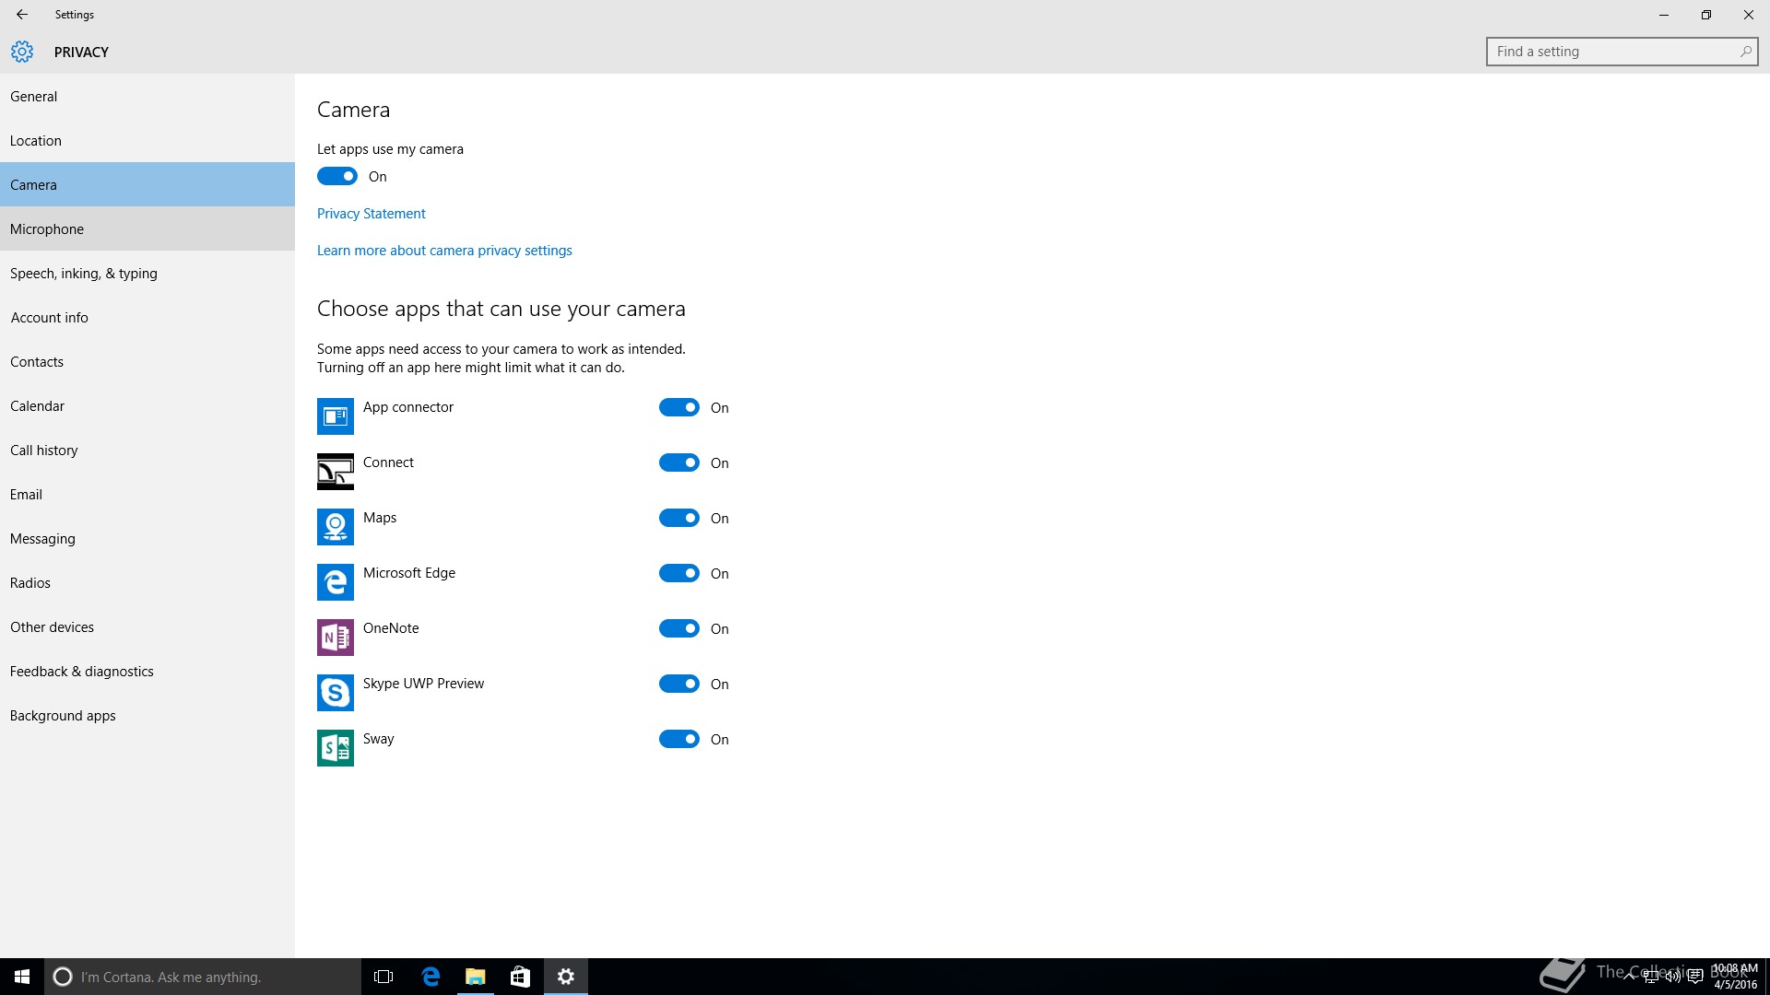Viewport: 1770px width, 995px height.
Task: Disable camera access for Maps
Action: [679, 518]
